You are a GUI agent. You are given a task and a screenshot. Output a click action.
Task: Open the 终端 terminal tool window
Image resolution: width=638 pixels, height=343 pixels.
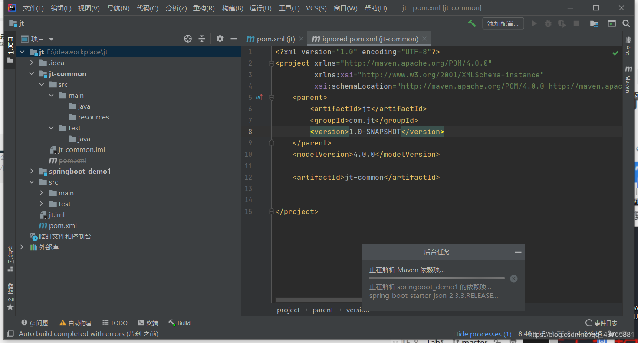point(148,323)
